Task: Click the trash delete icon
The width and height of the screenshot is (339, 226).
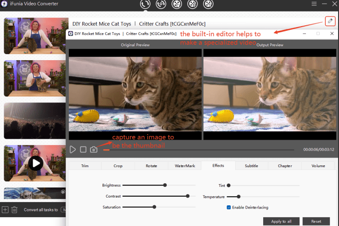Action: point(14,210)
